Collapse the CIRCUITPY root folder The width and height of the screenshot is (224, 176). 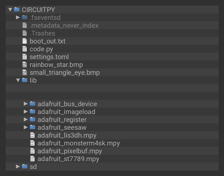click(x=10, y=10)
